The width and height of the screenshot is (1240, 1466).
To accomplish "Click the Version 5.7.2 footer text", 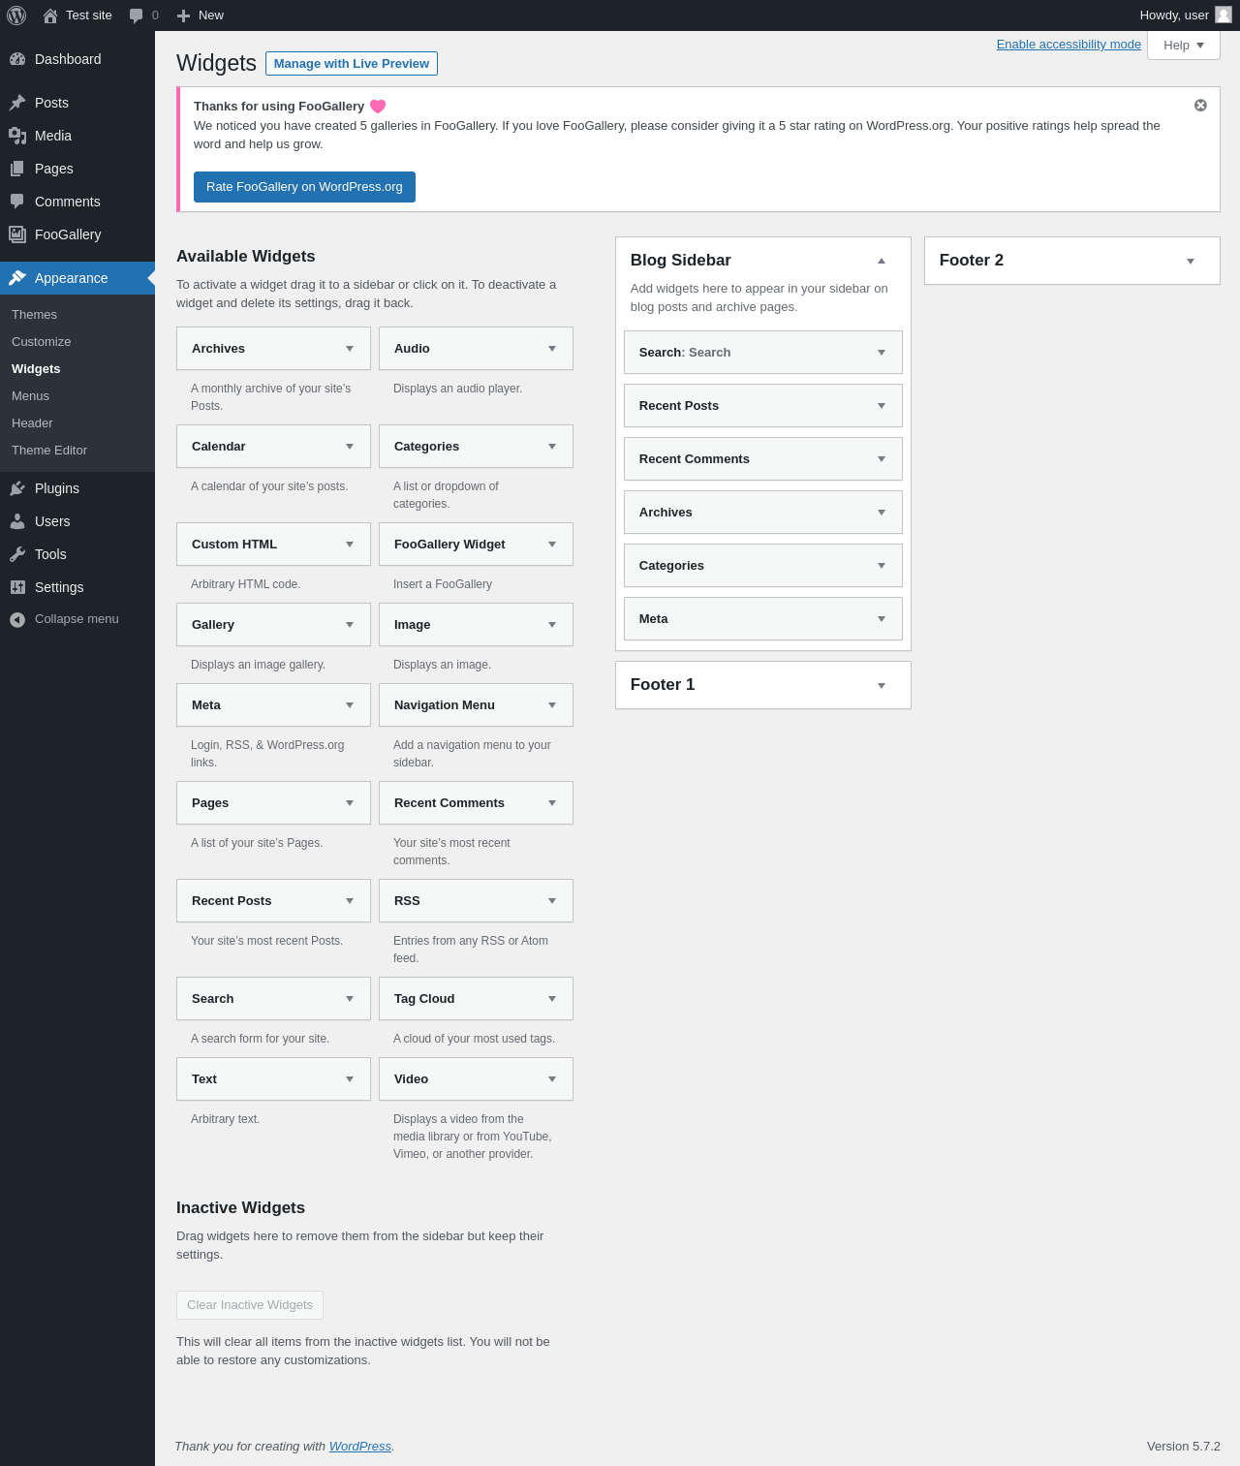I will coord(1184,1447).
